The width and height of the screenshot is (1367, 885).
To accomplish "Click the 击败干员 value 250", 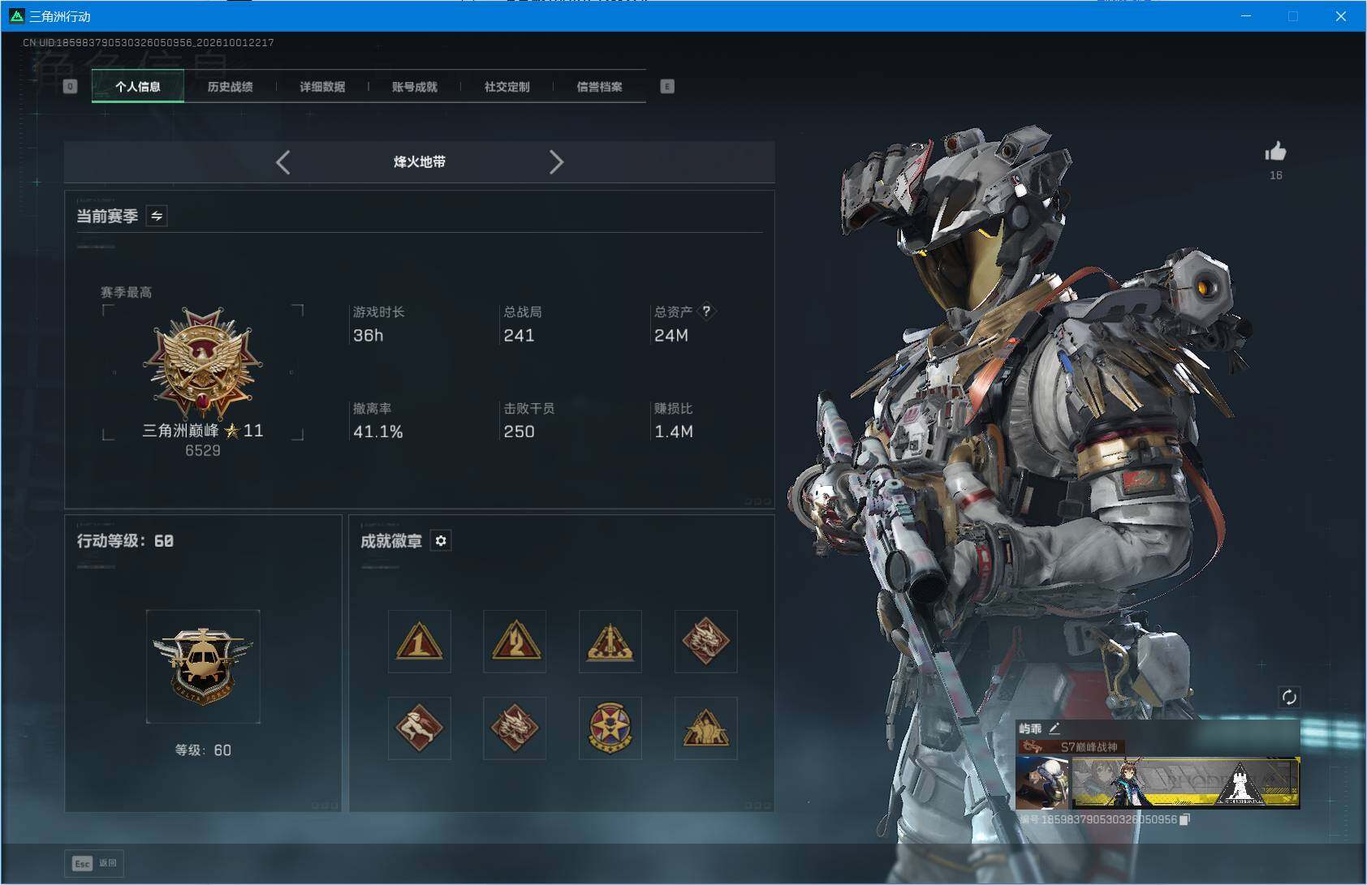I will 519,432.
